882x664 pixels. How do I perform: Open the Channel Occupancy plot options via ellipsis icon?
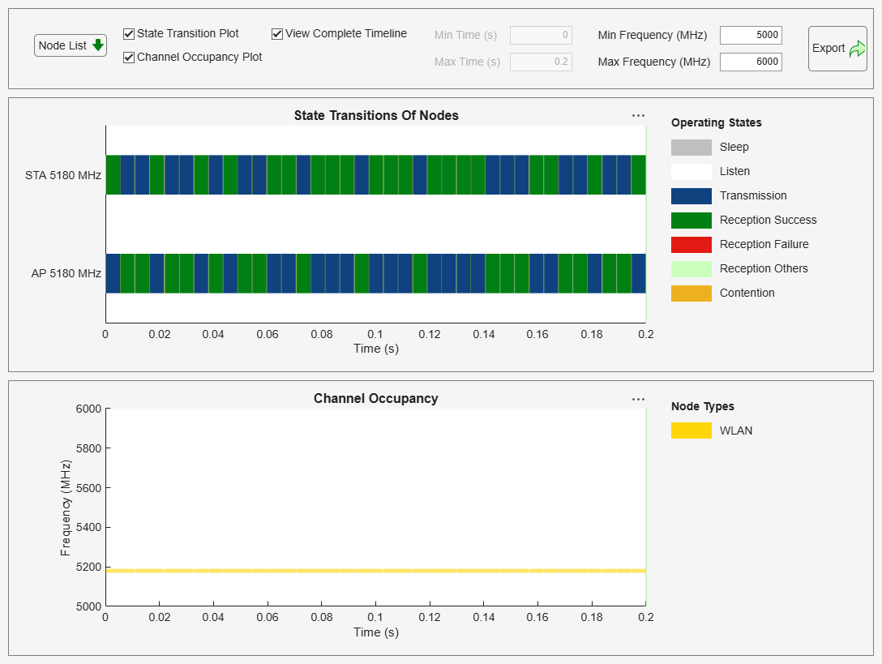tap(638, 399)
